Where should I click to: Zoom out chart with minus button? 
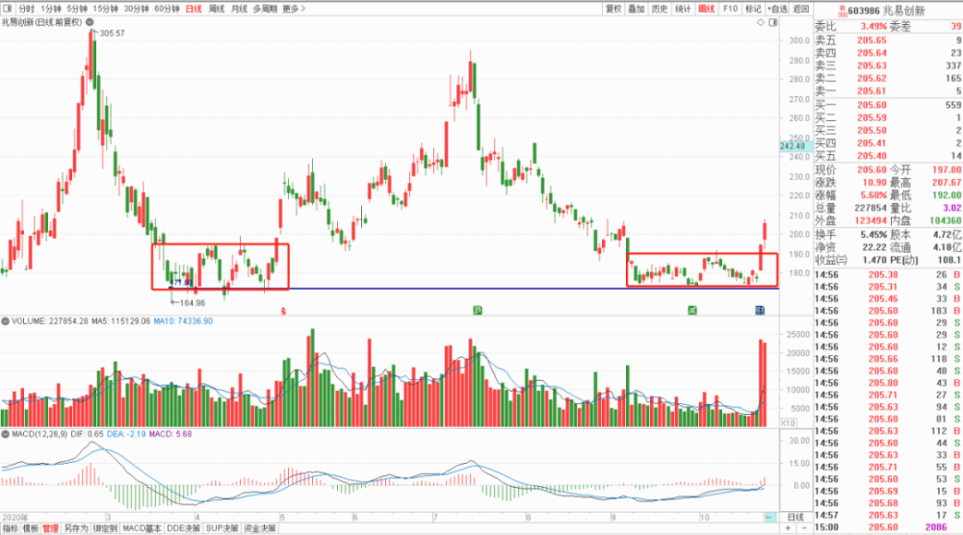tap(804, 527)
